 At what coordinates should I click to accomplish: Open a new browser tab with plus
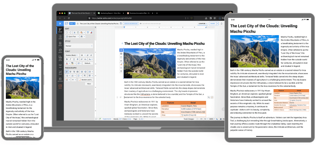[x=157, y=13]
